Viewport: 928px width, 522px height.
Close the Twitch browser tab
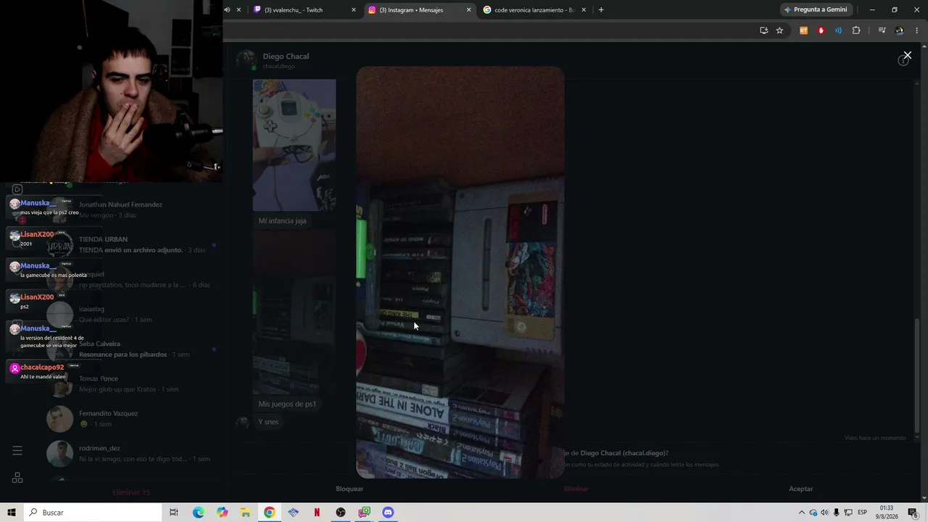[354, 10]
